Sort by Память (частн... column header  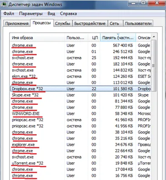(x=118, y=38)
